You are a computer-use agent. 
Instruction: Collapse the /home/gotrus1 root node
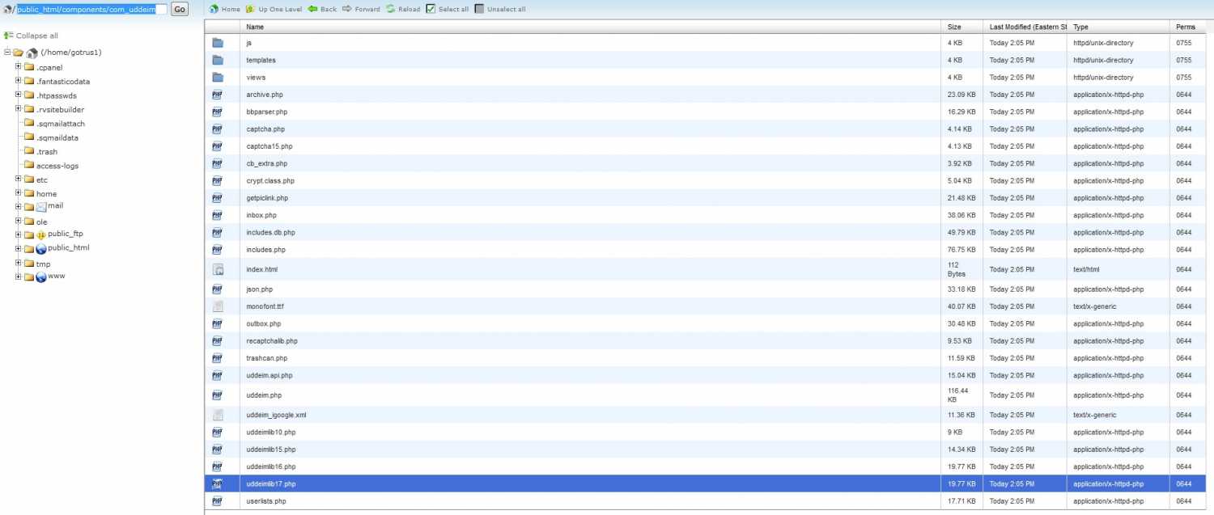point(7,53)
